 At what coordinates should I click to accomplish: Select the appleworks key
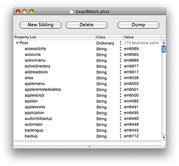click(35, 107)
